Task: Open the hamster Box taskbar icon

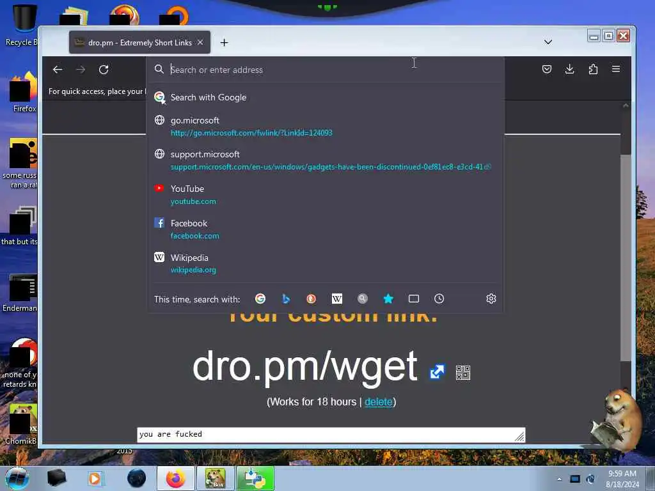Action: point(215,478)
